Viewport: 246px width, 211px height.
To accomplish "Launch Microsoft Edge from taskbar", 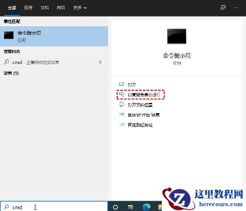I will pos(146,207).
